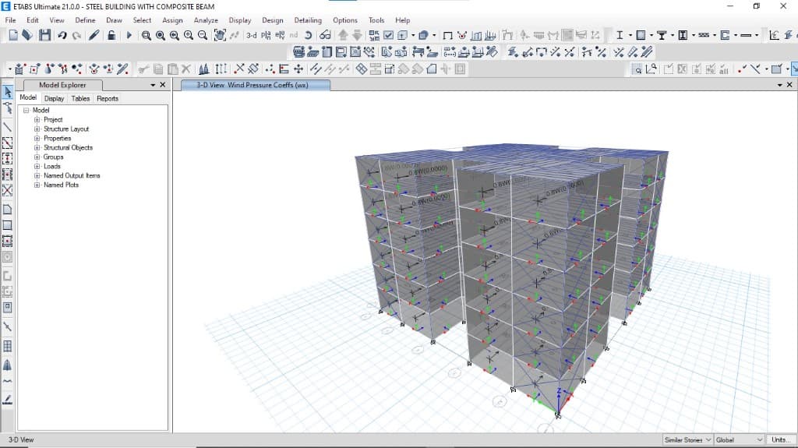
Task: Click the Run Analysis play icon
Action: click(129, 35)
